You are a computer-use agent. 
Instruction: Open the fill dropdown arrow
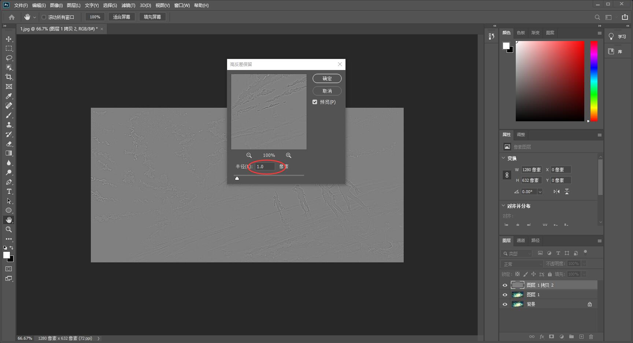point(584,274)
